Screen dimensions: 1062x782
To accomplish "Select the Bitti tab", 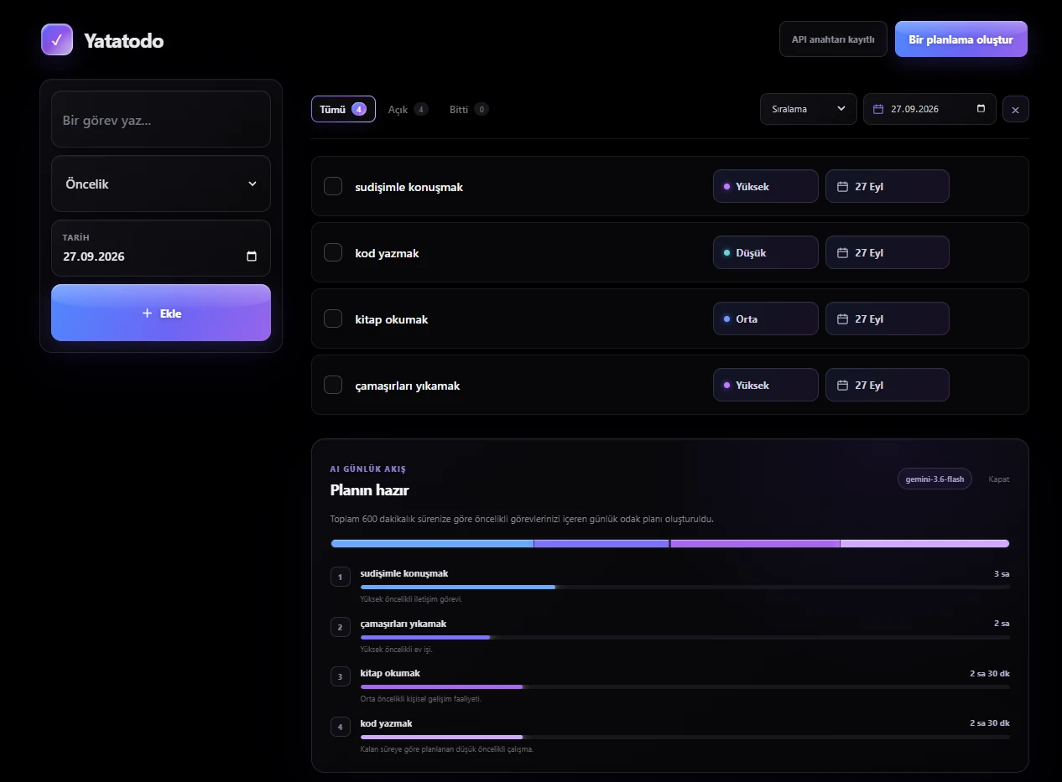I will coord(469,109).
